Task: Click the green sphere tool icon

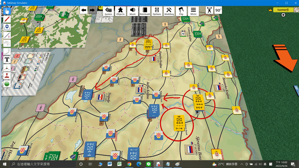Action: click(7, 84)
